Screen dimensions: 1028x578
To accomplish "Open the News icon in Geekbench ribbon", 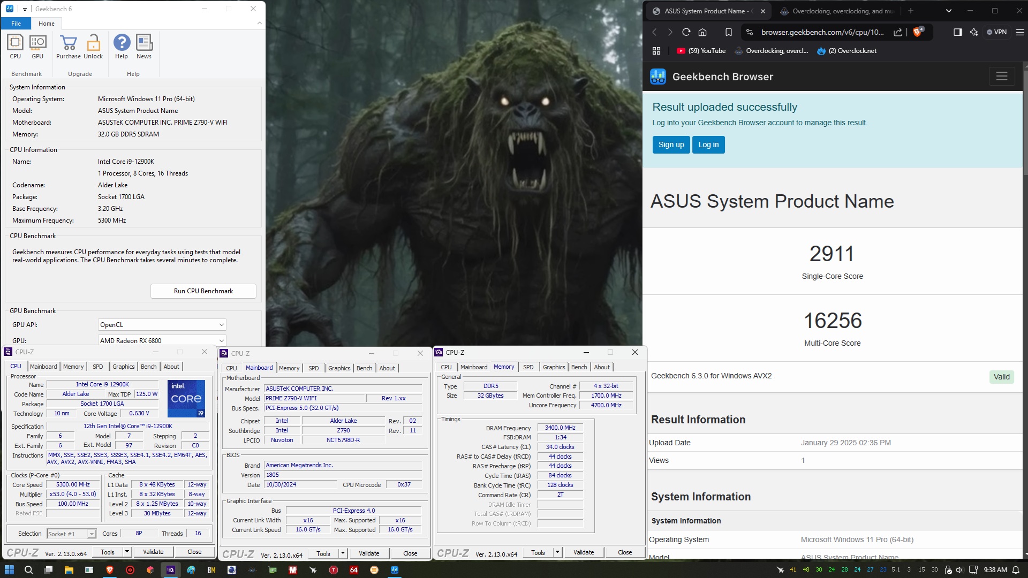I will click(x=144, y=47).
